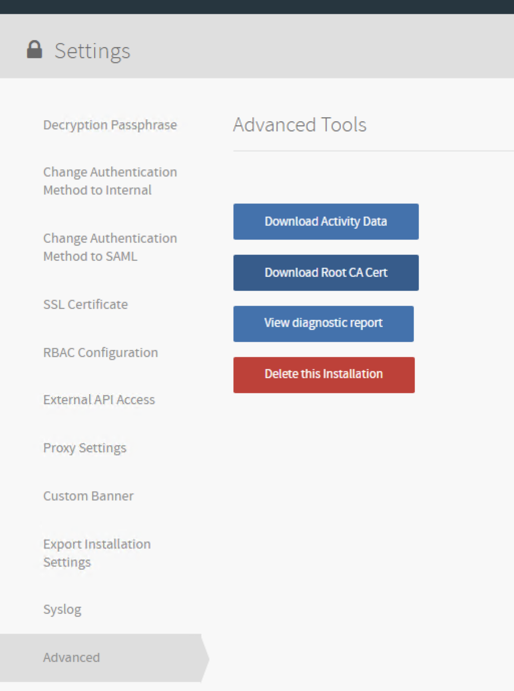Open Decryption Passphrase settings

110,125
